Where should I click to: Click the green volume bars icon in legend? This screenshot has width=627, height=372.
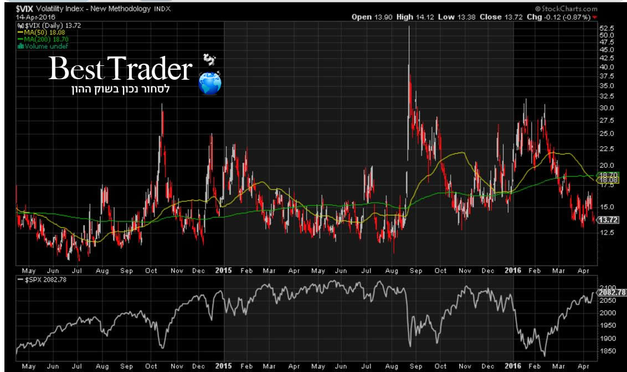20,46
